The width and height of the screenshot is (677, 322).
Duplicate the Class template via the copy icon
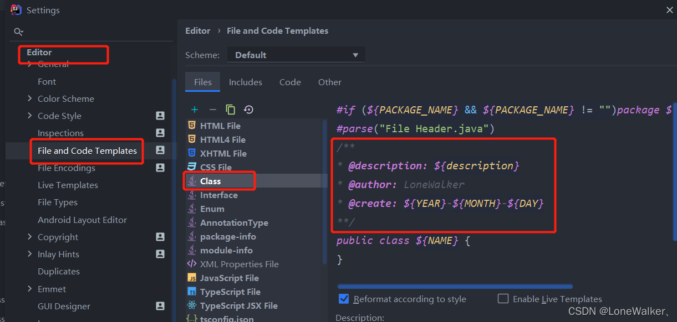pyautogui.click(x=230, y=110)
